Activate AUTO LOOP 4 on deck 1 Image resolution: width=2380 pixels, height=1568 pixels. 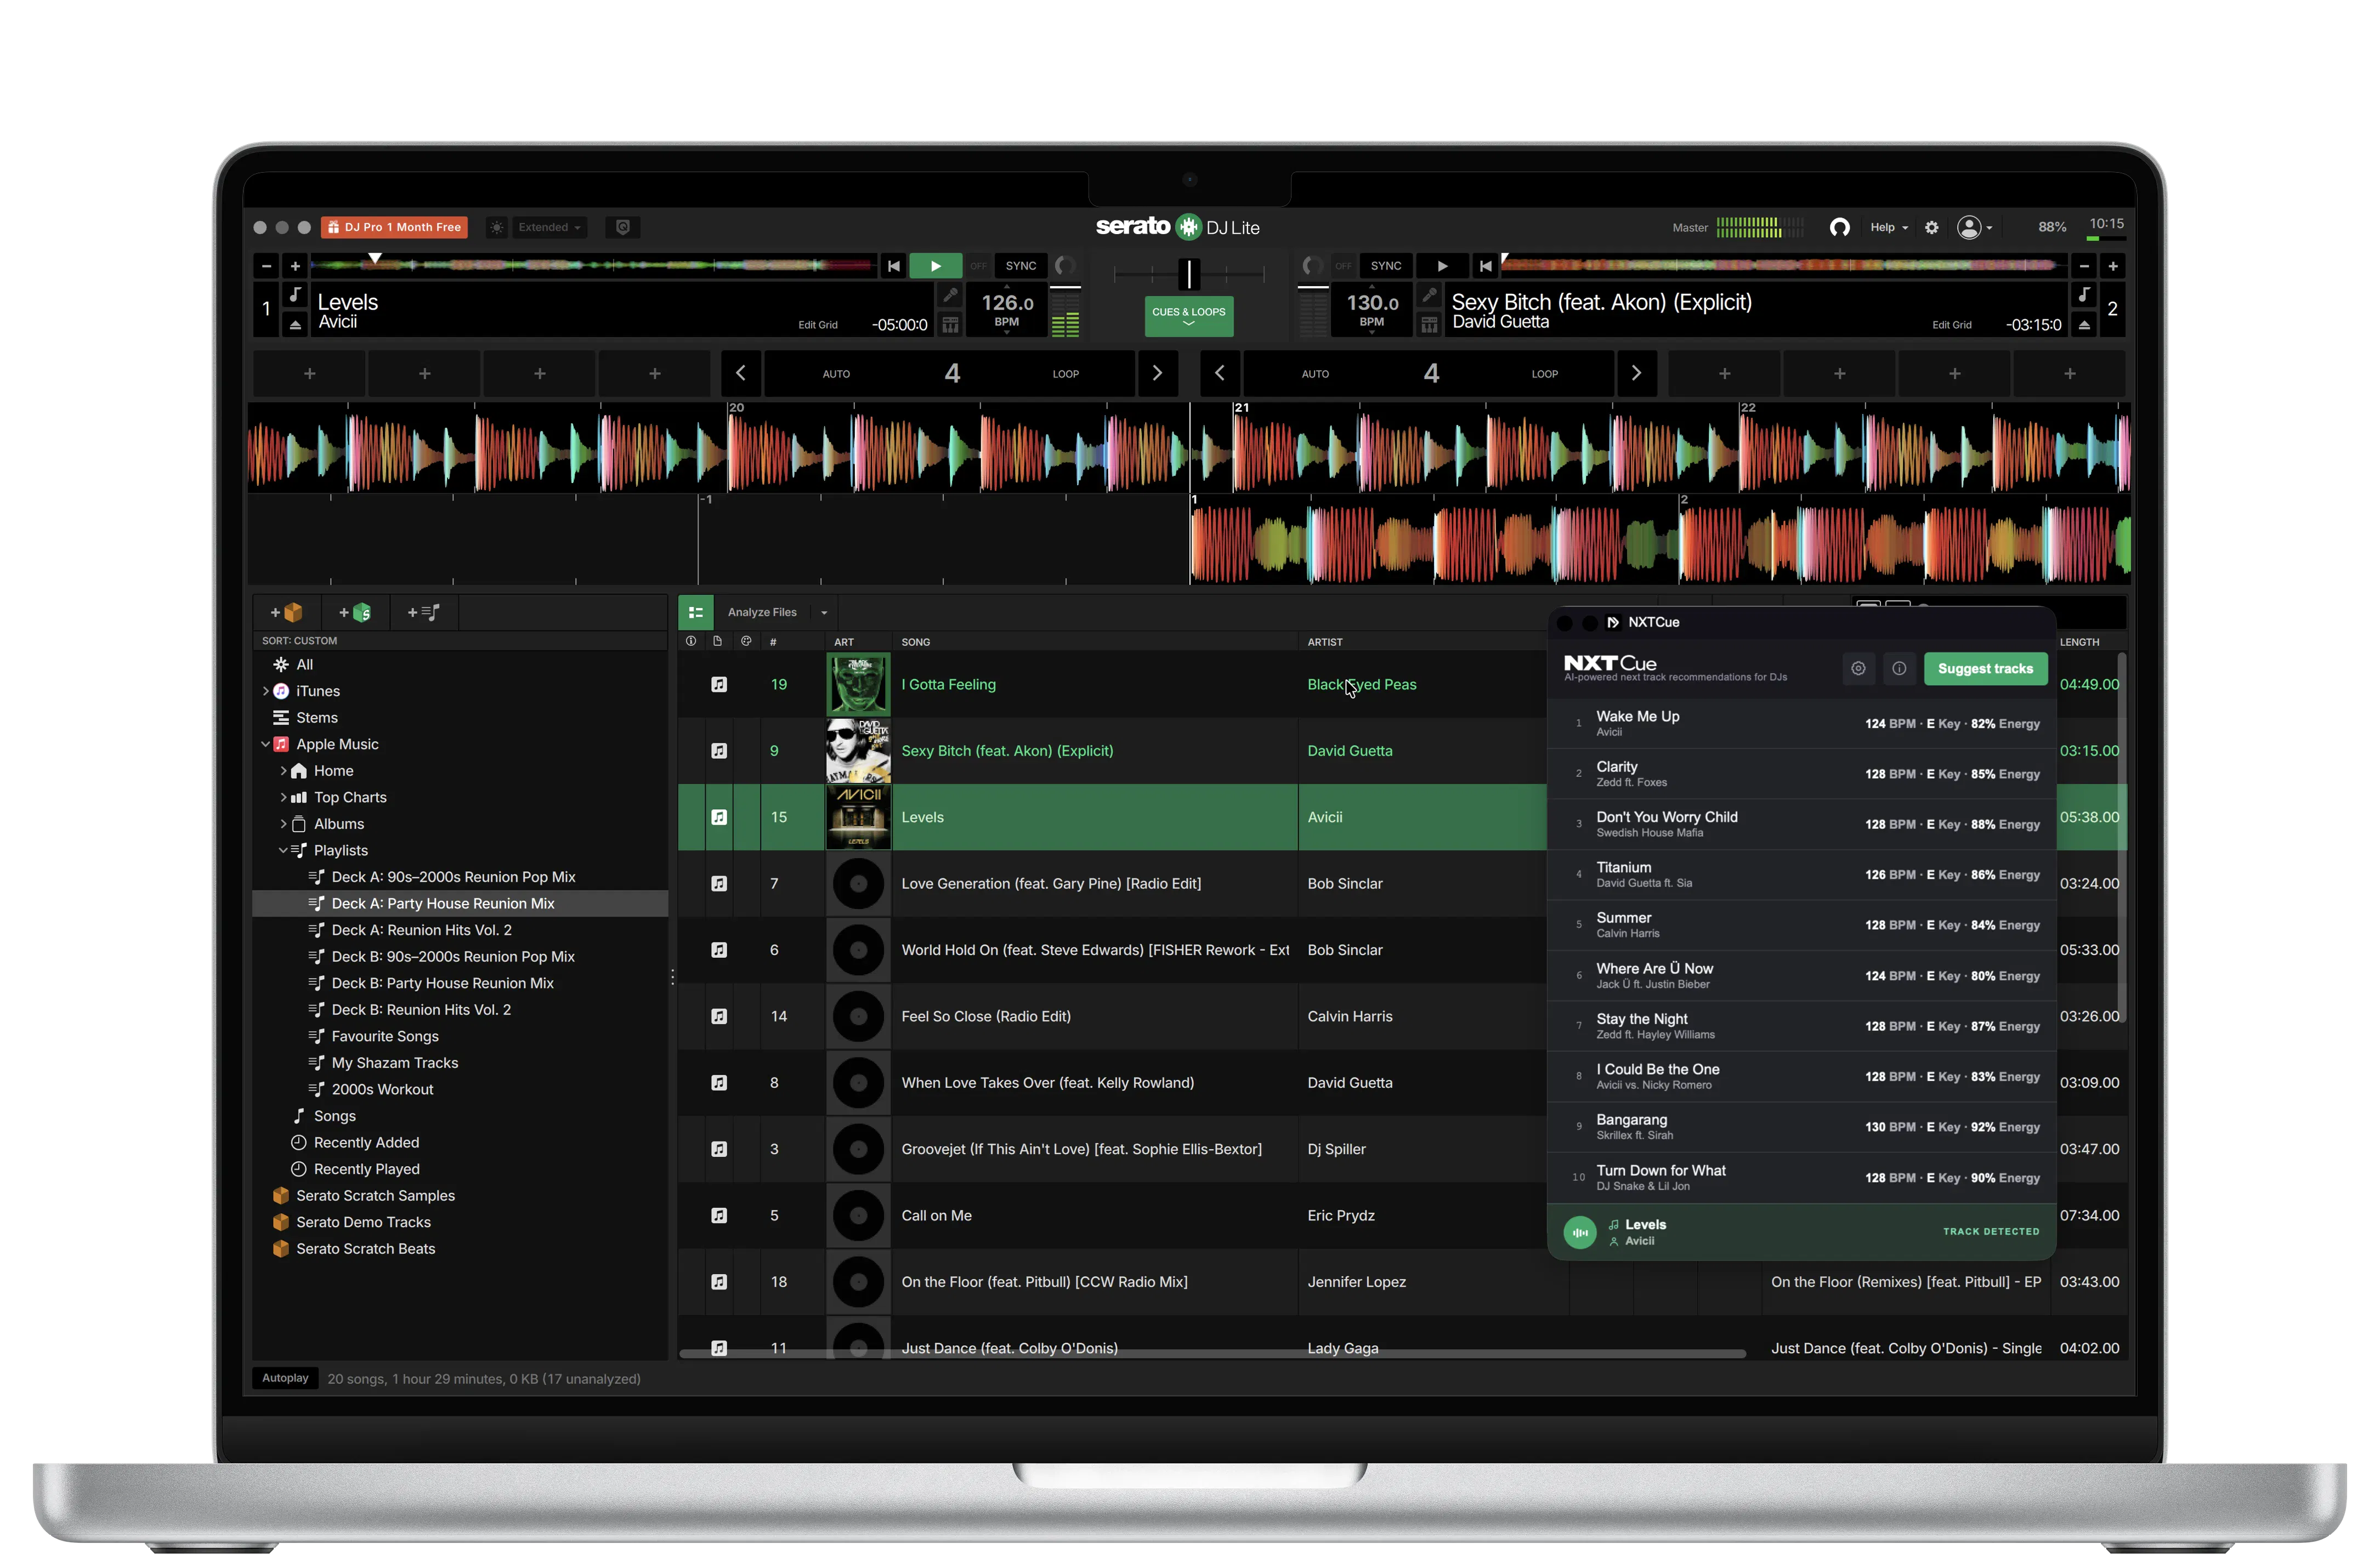(x=950, y=373)
